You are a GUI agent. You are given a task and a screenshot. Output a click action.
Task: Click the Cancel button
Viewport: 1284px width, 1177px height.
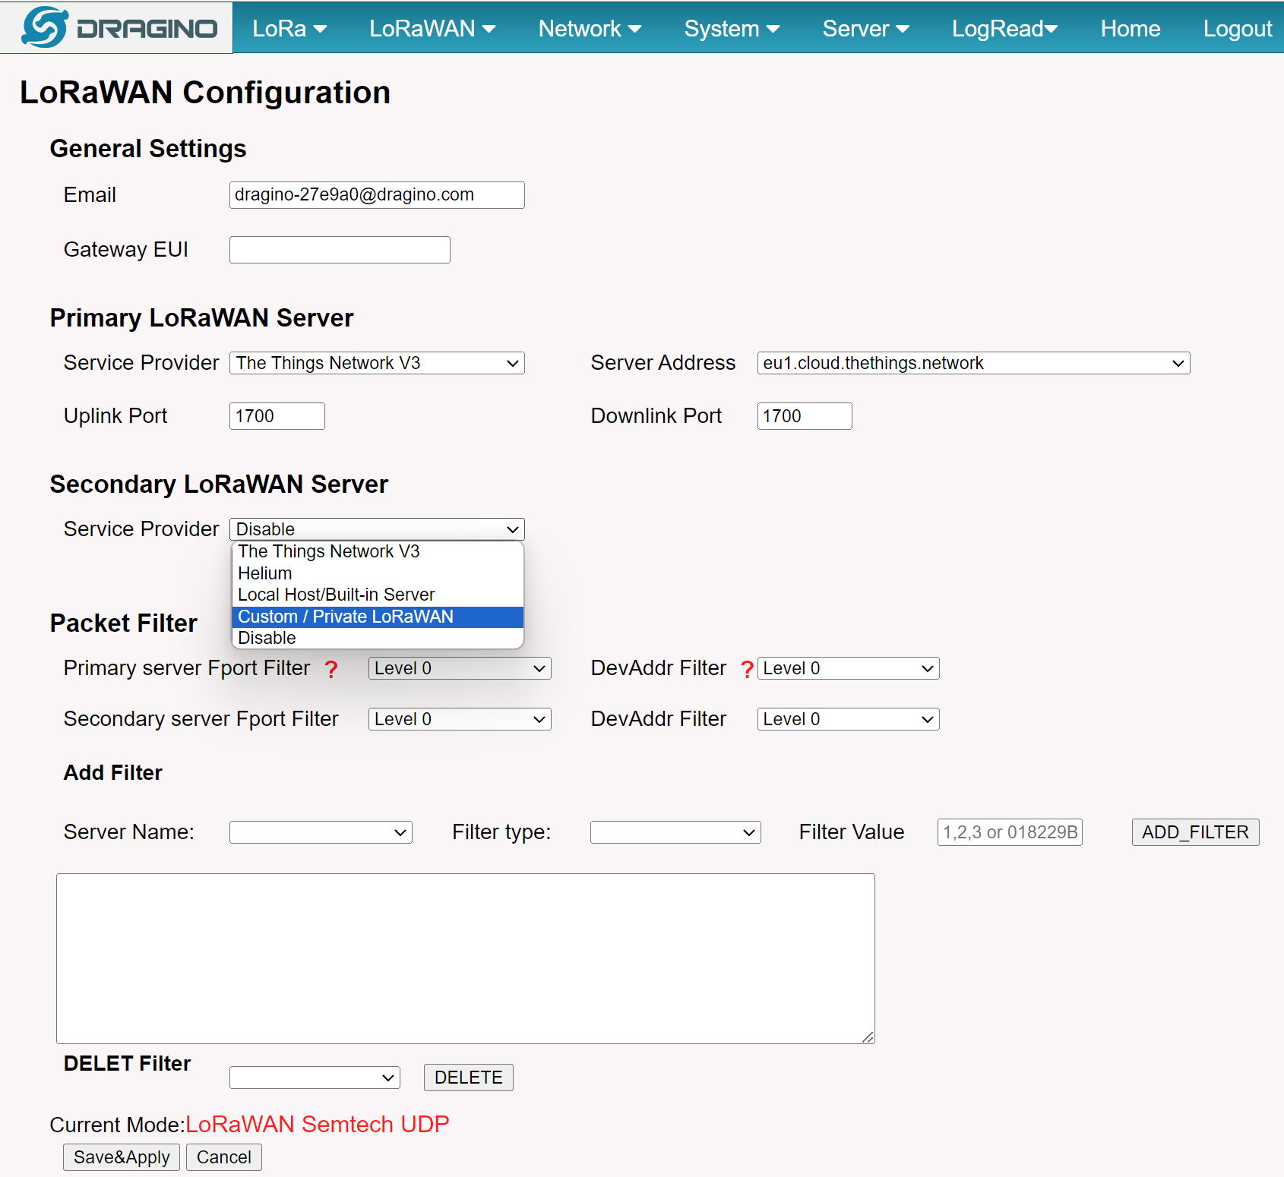click(224, 1157)
